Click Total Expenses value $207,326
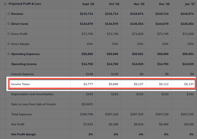 (112, 114)
